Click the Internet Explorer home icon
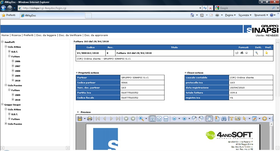Viewport: 280px width, 151px height. tap(192, 15)
